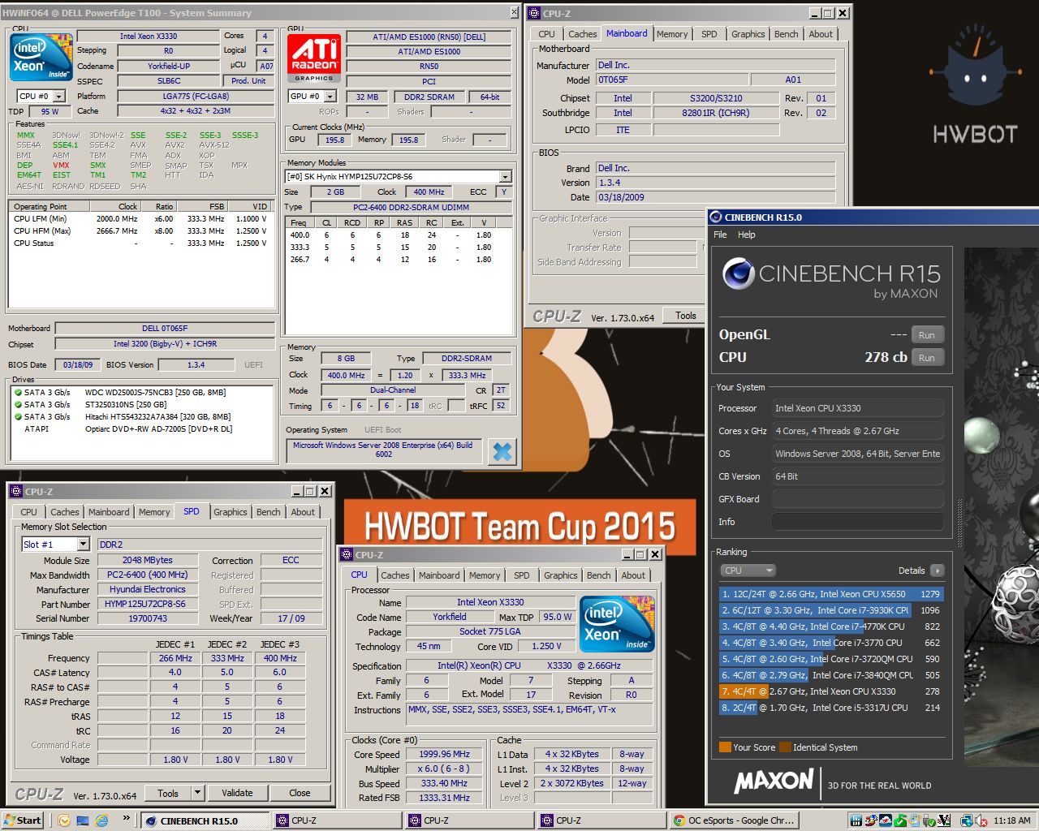Click the 278 cb CPU score
Viewport: 1039px width, 831px height.
[886, 357]
